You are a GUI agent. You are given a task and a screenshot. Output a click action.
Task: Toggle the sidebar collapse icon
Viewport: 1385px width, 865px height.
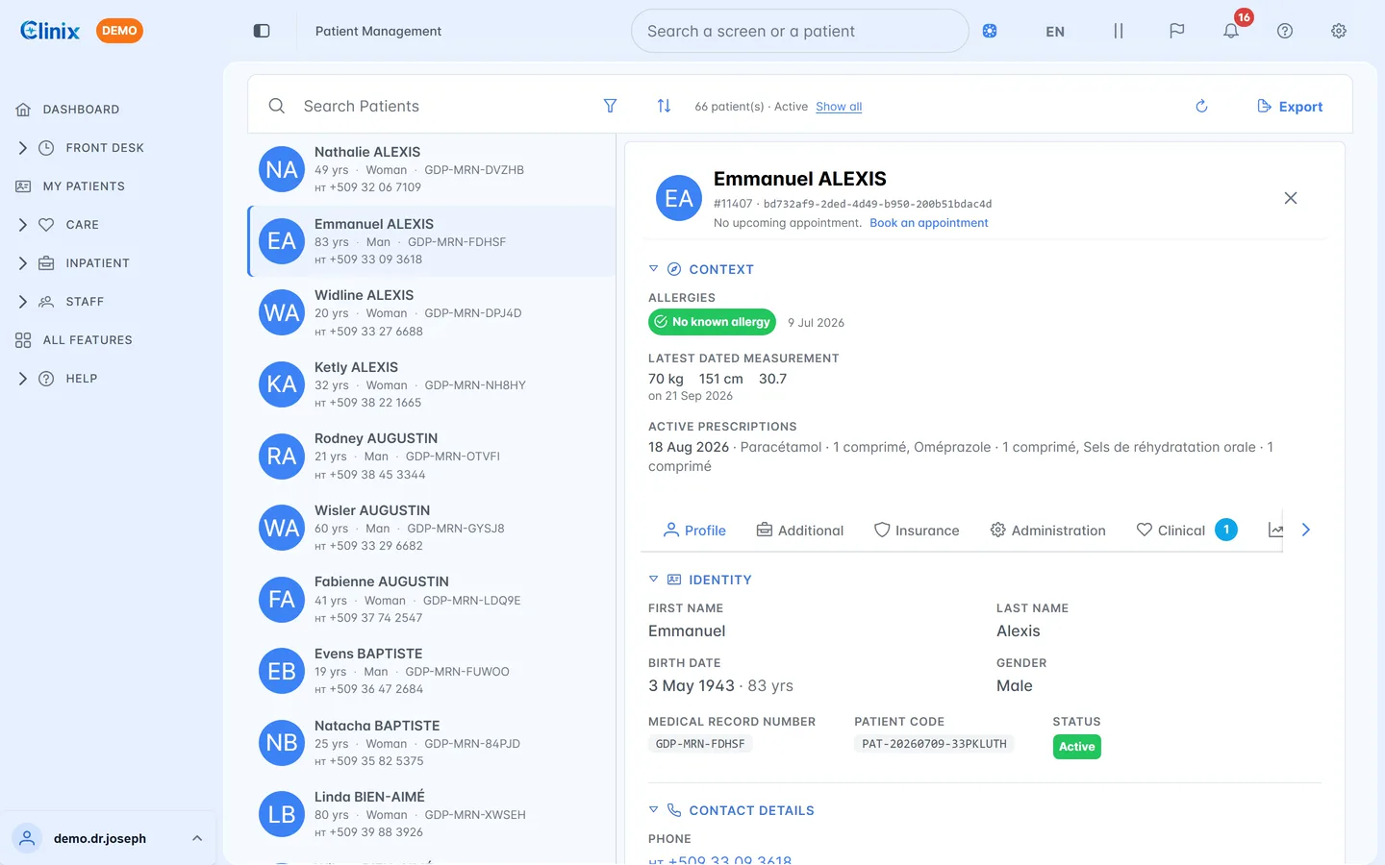(262, 31)
